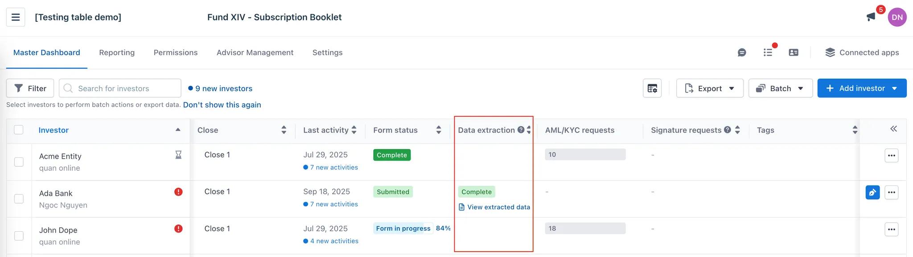
Task: Open the hamburger navigation menu
Action: click(x=16, y=17)
